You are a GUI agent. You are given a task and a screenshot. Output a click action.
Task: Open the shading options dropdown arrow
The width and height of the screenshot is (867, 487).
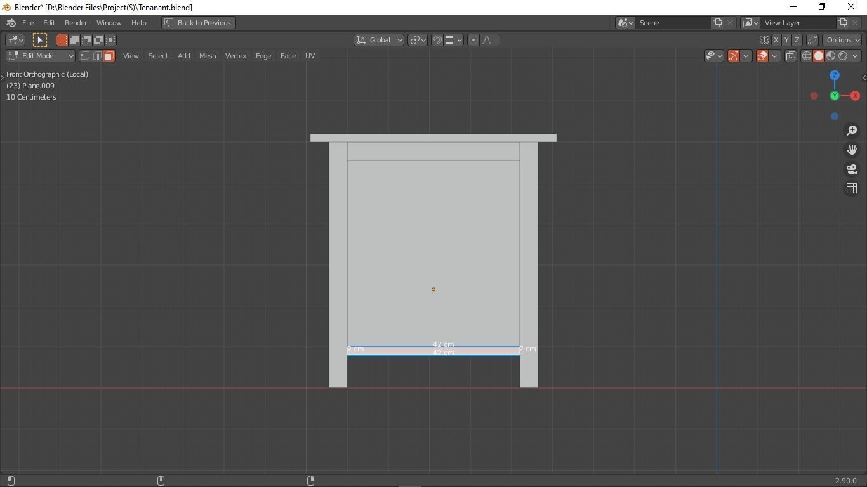pos(855,56)
